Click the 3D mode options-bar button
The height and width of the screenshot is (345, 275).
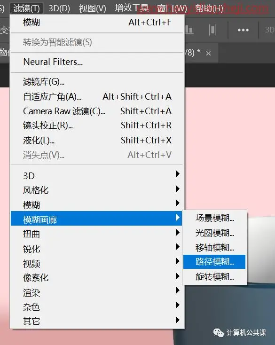[269, 30]
